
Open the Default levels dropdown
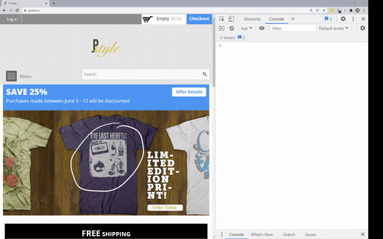(333, 28)
